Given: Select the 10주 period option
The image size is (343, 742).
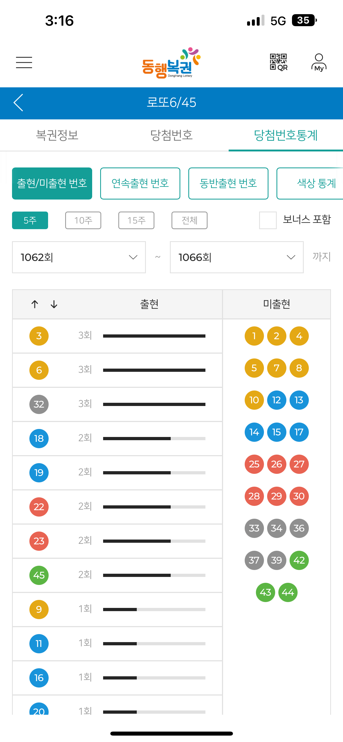Looking at the screenshot, I should click(x=83, y=220).
